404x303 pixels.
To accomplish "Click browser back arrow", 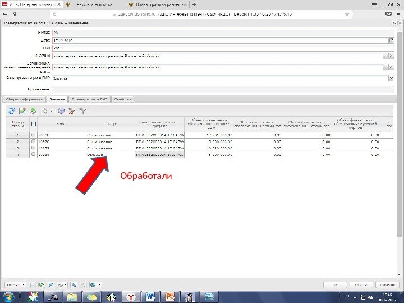I will (5, 14).
